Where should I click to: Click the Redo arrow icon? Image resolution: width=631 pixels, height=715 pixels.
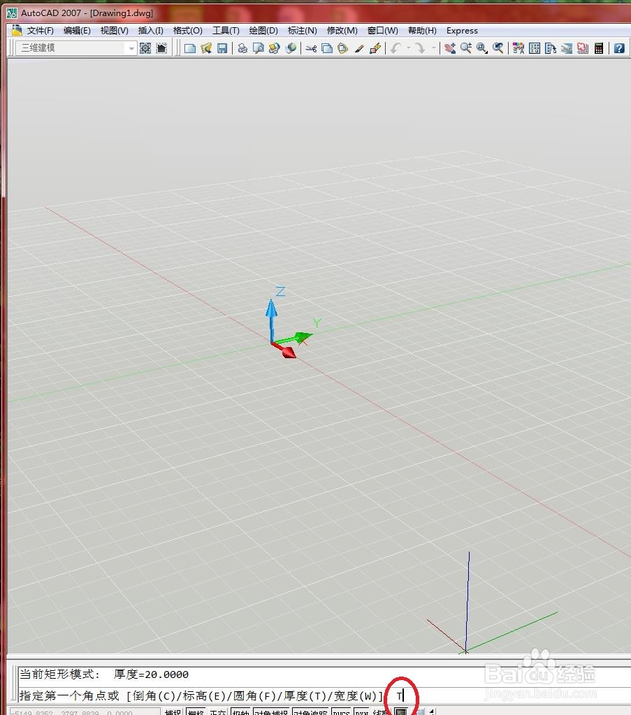pyautogui.click(x=420, y=48)
